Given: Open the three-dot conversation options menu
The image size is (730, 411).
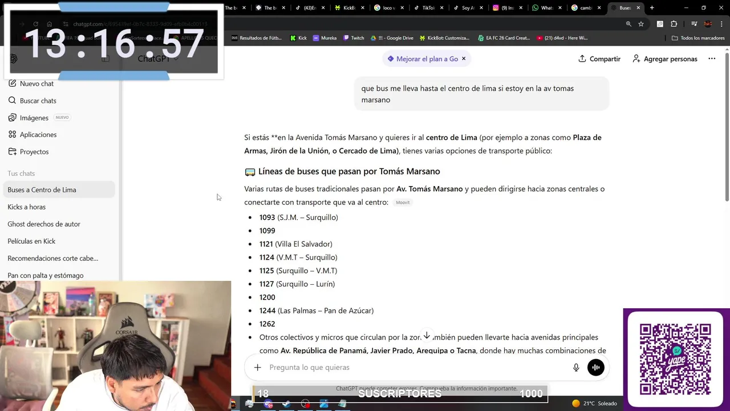Looking at the screenshot, I should coord(712,59).
